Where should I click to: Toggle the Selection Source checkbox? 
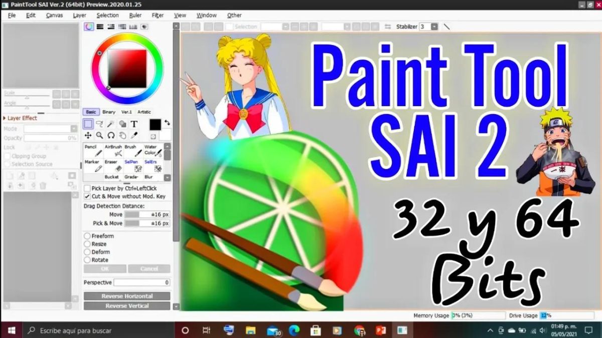point(7,164)
